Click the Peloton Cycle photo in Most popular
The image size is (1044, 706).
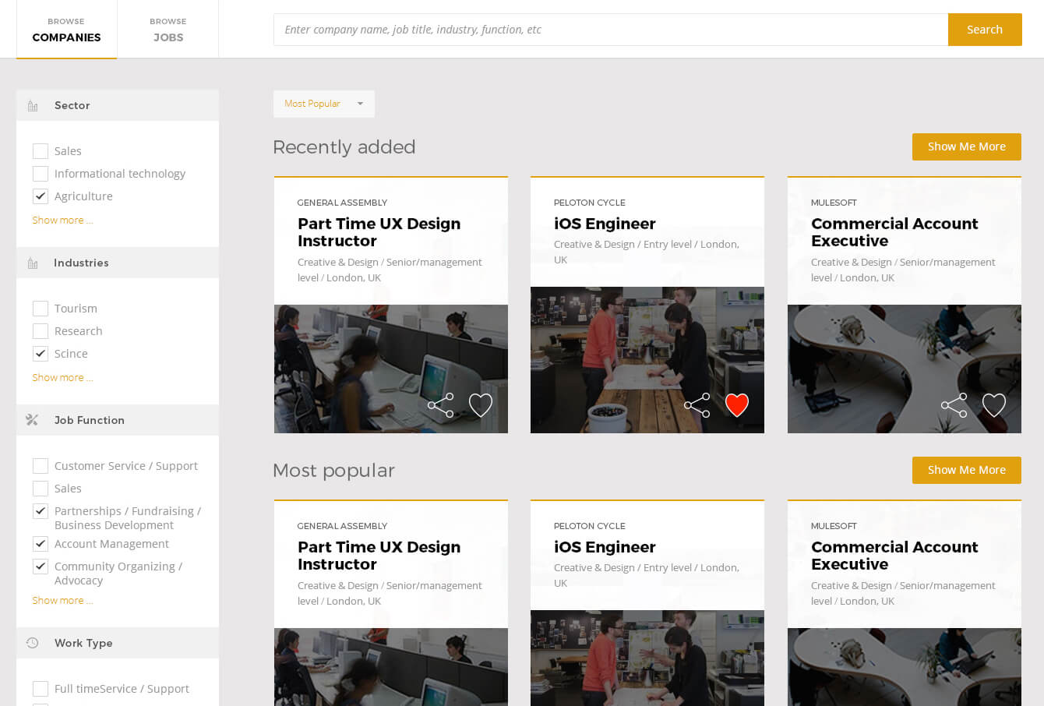click(x=647, y=658)
